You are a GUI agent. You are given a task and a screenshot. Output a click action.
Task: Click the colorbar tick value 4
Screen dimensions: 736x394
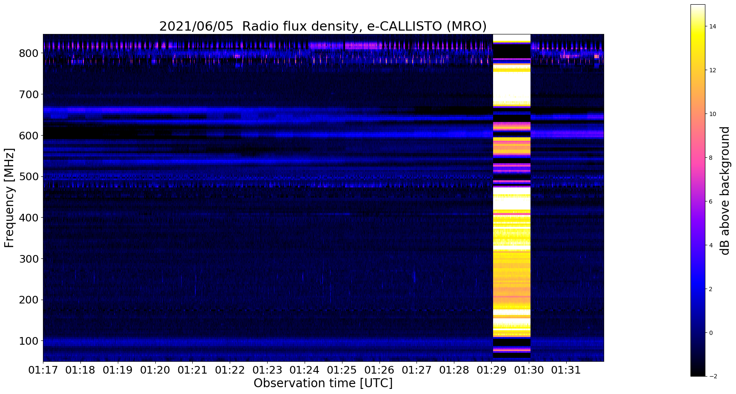click(711, 245)
